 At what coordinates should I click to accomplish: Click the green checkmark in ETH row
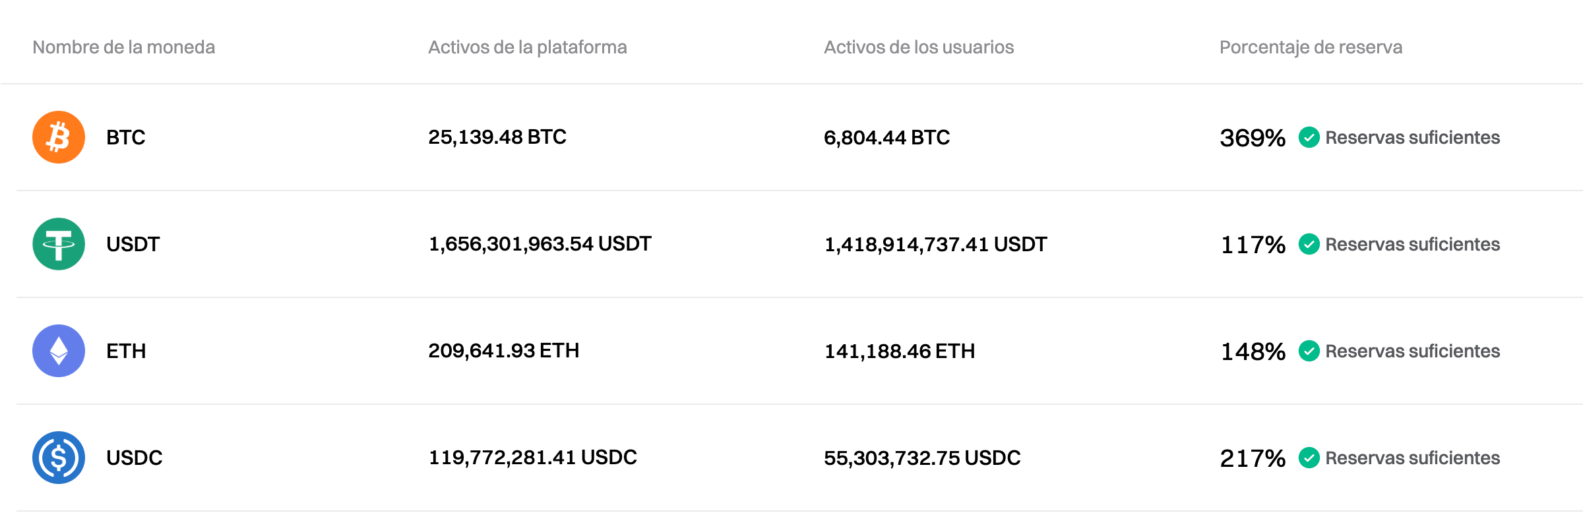coord(1309,351)
